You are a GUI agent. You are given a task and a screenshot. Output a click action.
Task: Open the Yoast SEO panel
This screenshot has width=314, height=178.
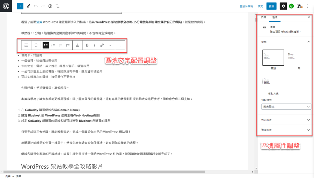(299, 6)
